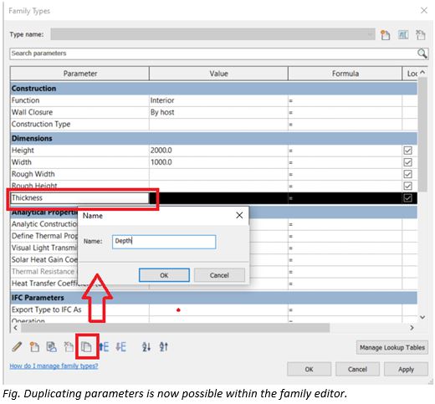
Task: Click the Delete Type icon at top right
Action: pyautogui.click(x=420, y=35)
